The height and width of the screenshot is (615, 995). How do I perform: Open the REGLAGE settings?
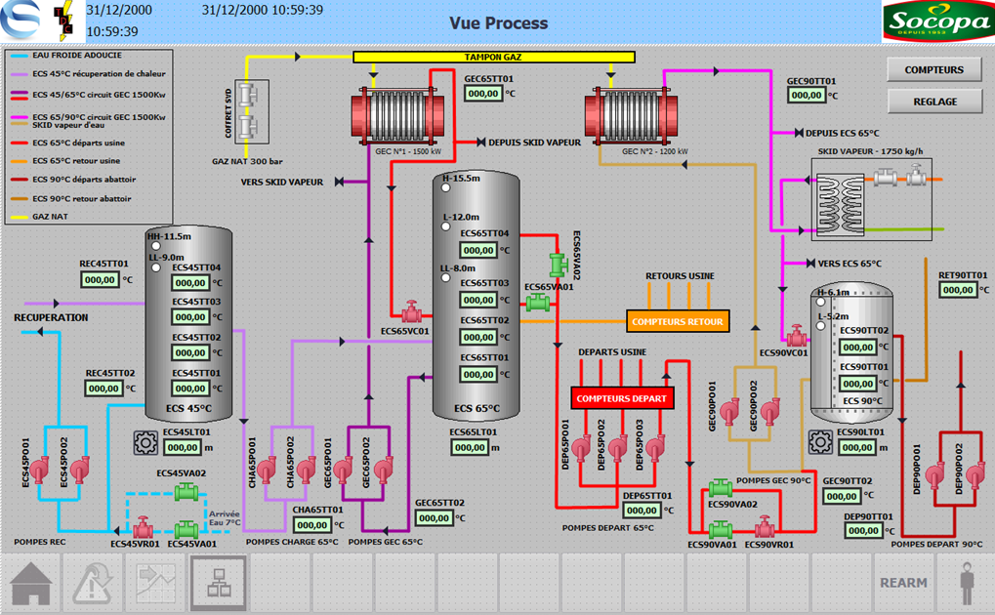click(933, 101)
